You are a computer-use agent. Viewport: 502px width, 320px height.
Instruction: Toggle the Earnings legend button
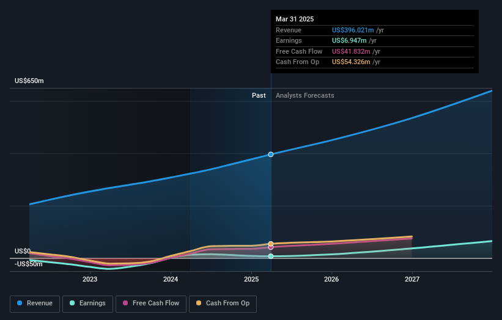[x=87, y=304]
